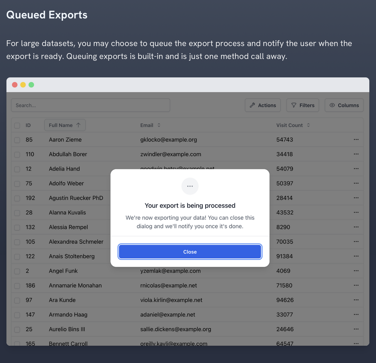This screenshot has height=363, width=376.
Task: Open row actions menu for Annamarie Monahan
Action: click(x=356, y=285)
